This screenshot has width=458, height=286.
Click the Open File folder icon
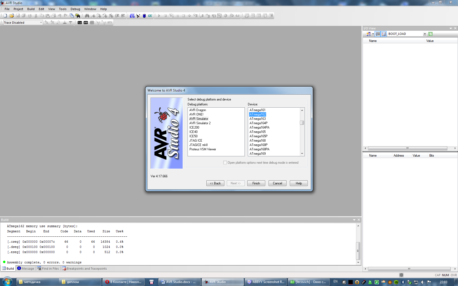pyautogui.click(x=12, y=16)
